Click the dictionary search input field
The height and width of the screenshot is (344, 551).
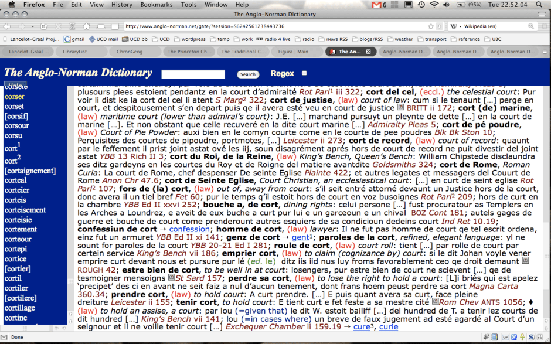(x=193, y=74)
